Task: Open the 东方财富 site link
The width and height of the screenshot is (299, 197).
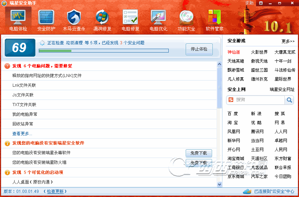Action: pyautogui.click(x=283, y=158)
